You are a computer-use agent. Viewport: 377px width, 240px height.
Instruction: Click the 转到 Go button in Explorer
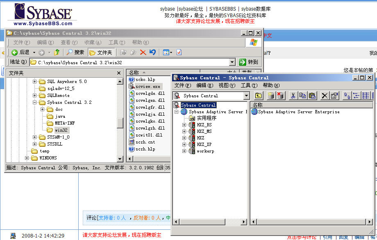point(249,62)
